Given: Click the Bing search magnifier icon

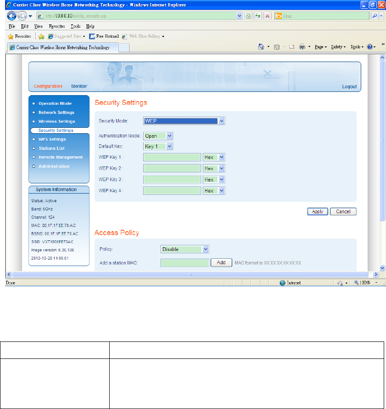Looking at the screenshot, I should [375, 16].
